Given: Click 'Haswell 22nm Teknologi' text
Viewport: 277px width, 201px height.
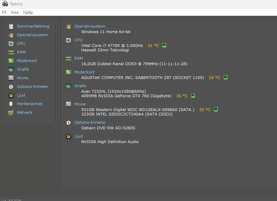Looking at the screenshot, I should click(x=105, y=50).
